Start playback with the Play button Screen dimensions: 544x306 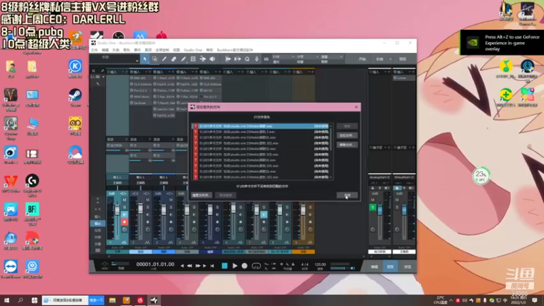[x=235, y=266]
